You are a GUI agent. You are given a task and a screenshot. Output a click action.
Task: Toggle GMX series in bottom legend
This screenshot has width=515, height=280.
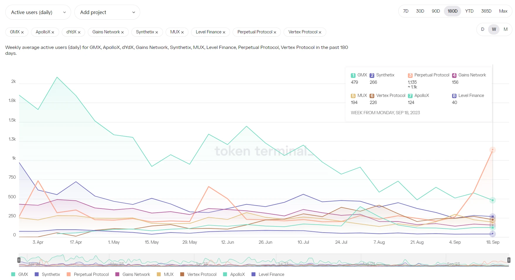(x=20, y=274)
